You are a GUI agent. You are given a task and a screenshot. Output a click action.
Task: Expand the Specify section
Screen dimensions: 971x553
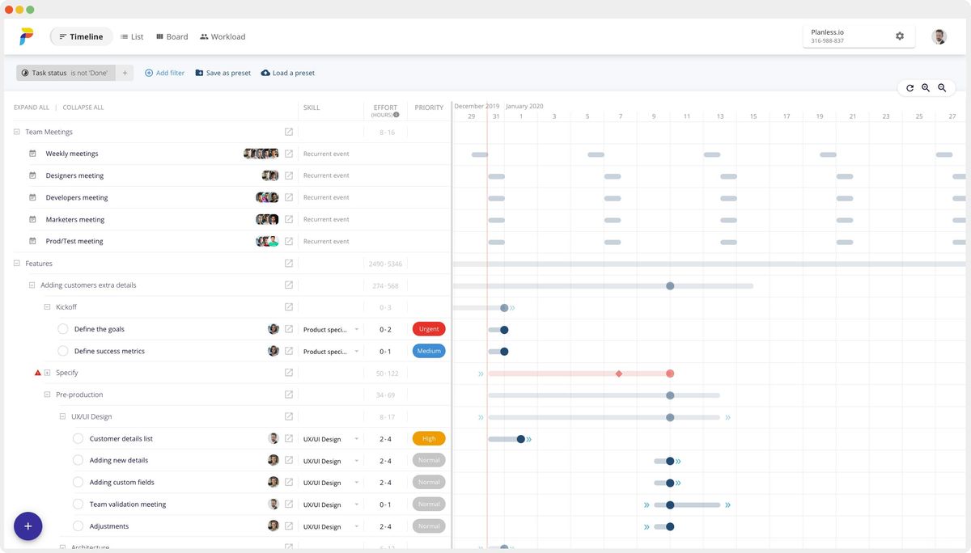[46, 373]
